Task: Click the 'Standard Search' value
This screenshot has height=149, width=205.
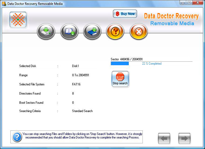Action: pyautogui.click(x=82, y=111)
